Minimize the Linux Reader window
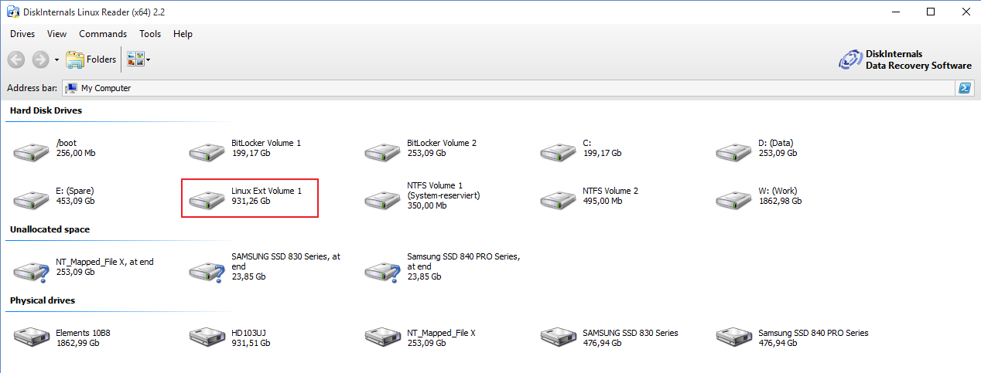981x373 pixels. (895, 12)
